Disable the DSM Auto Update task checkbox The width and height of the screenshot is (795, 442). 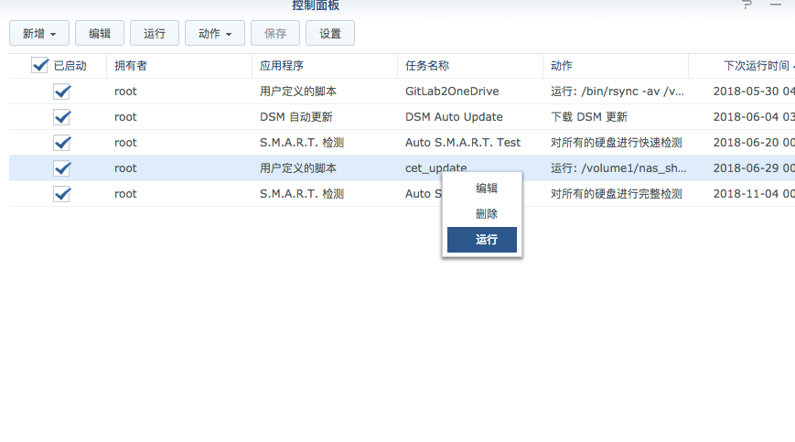click(x=62, y=117)
